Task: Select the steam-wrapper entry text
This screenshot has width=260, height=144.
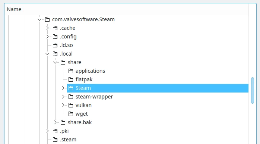Action: click(94, 97)
